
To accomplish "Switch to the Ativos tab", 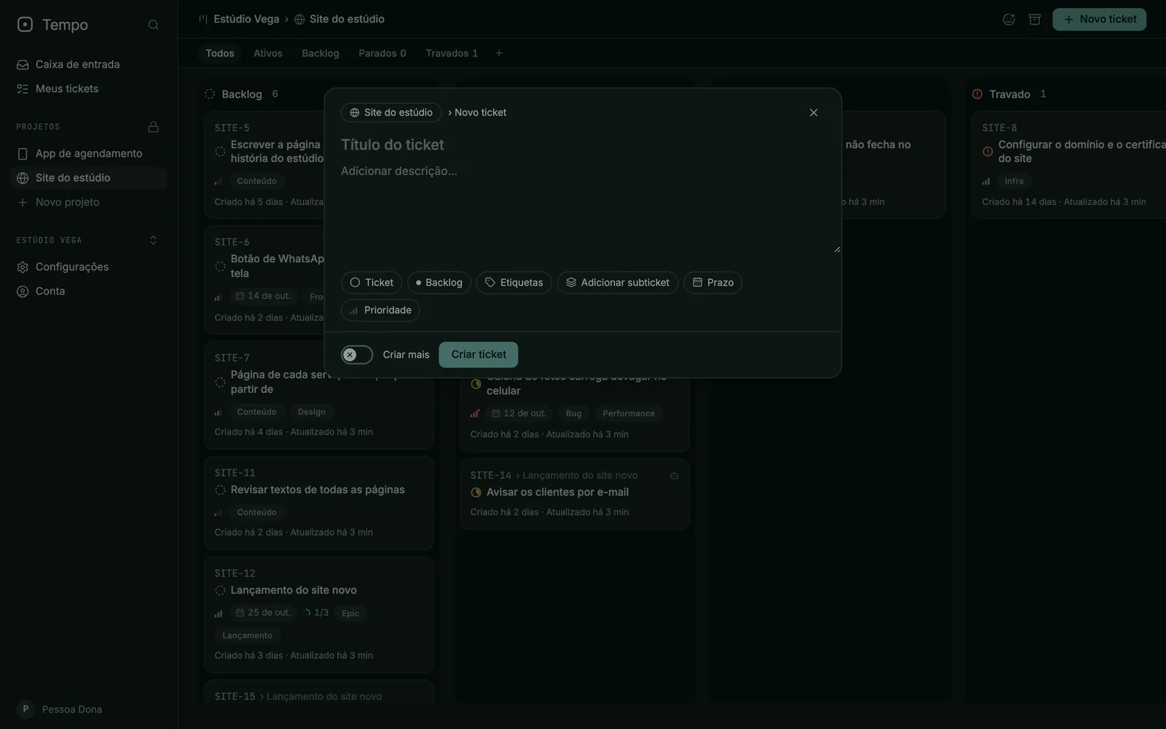I will click(267, 53).
